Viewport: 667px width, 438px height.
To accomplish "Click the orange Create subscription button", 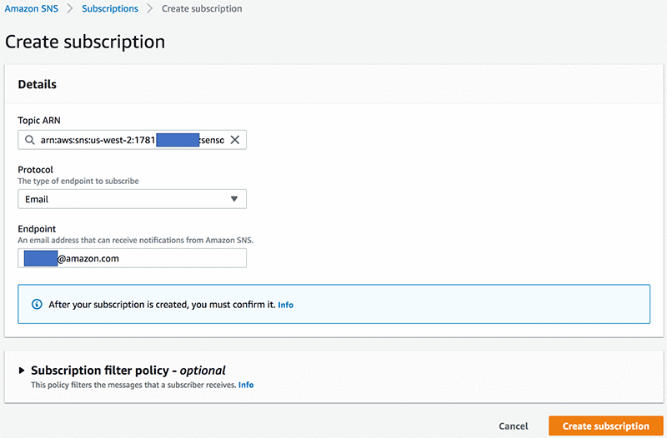I will (605, 426).
